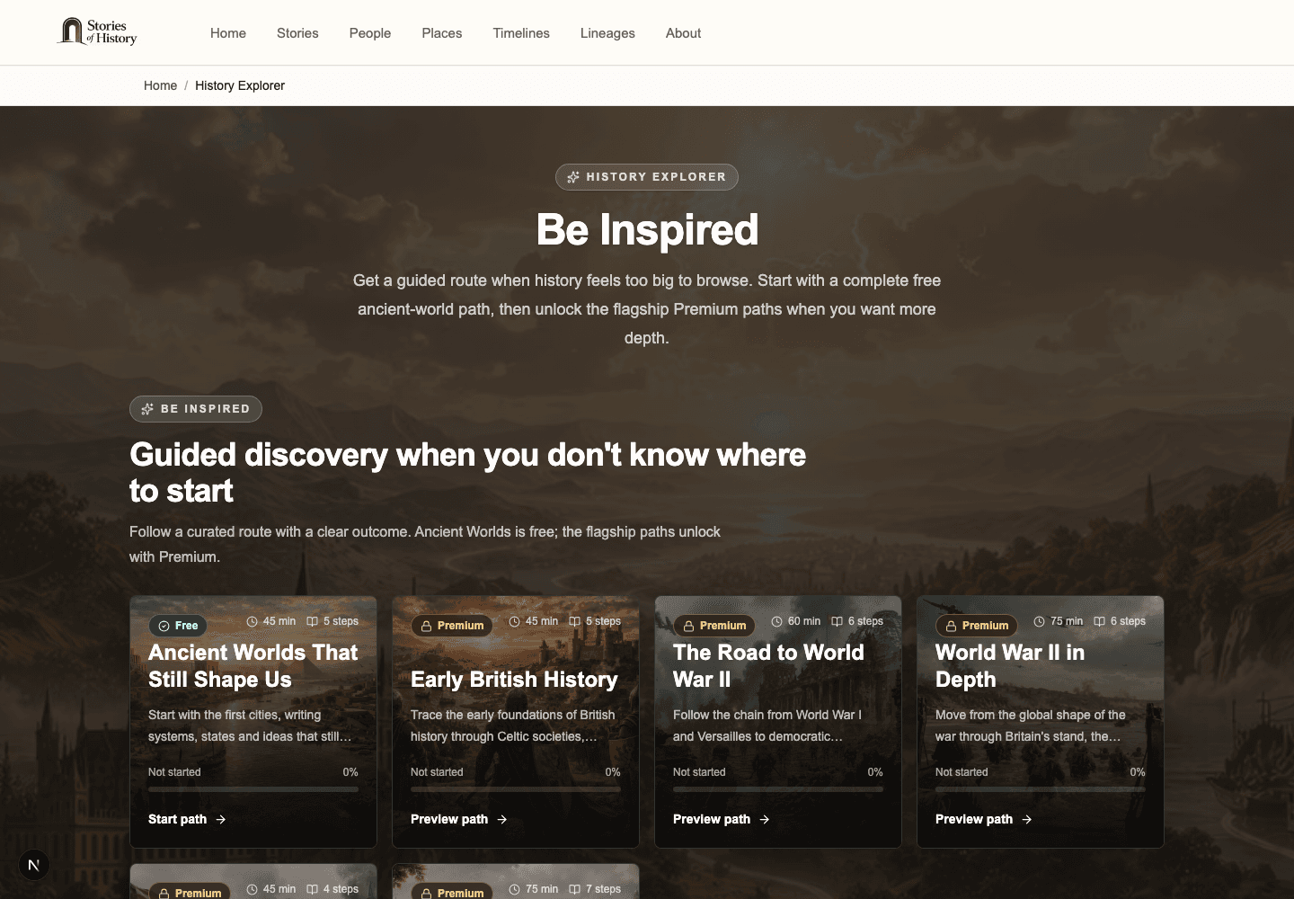Open the Timelines navigation item
Viewport: 1294px width, 899px height.
tap(521, 33)
